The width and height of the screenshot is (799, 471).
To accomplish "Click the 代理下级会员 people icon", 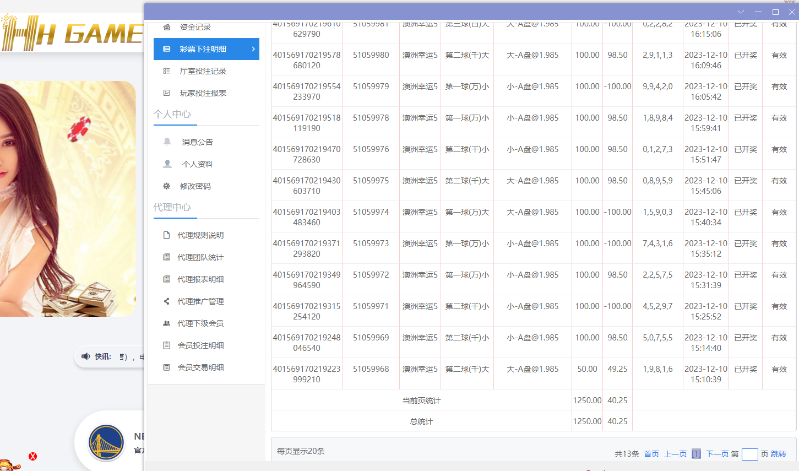I will 167,323.
